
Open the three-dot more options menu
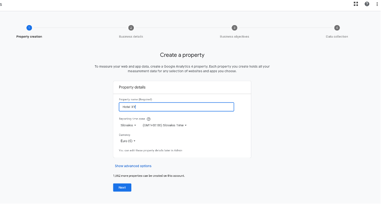click(377, 4)
